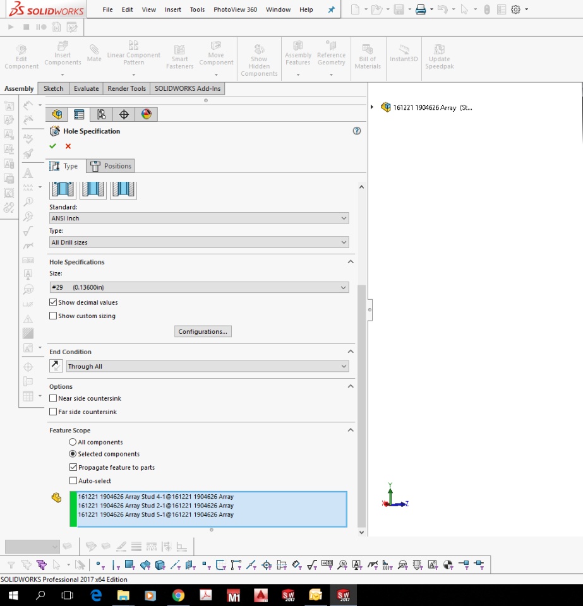The image size is (583, 606).
Task: Click the Update Speedpak tool
Action: click(x=439, y=57)
